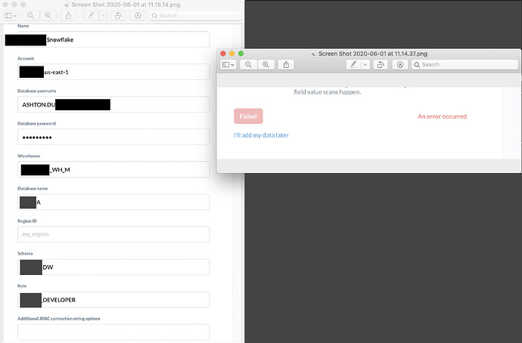The height and width of the screenshot is (343, 522).
Task: Select highlight pen in 11.14.37 window
Action: tap(353, 65)
